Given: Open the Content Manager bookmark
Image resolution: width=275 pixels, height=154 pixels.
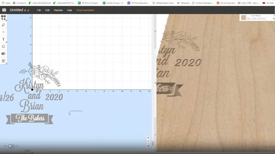Looking at the screenshot, I should [x=203, y=3].
